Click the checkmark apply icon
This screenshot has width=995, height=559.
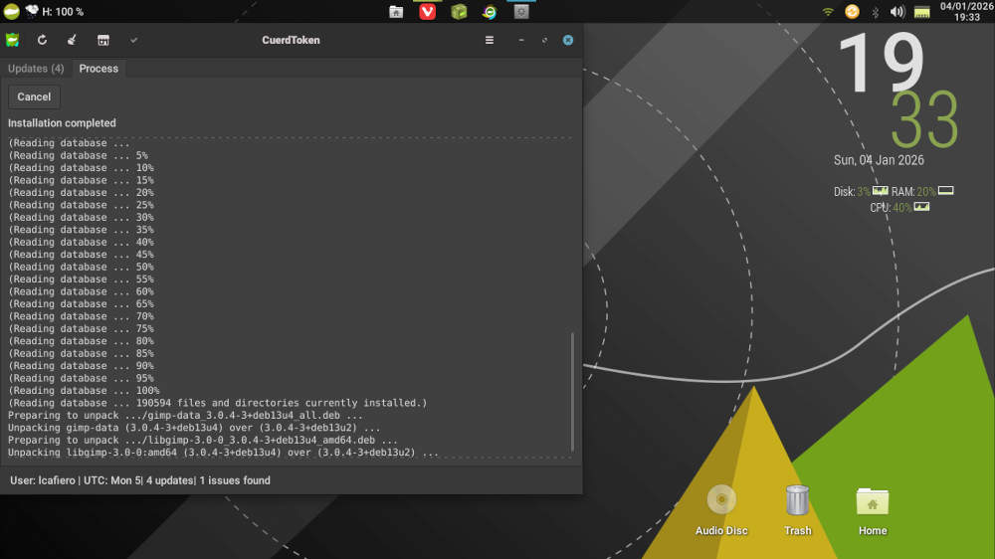[x=133, y=40]
